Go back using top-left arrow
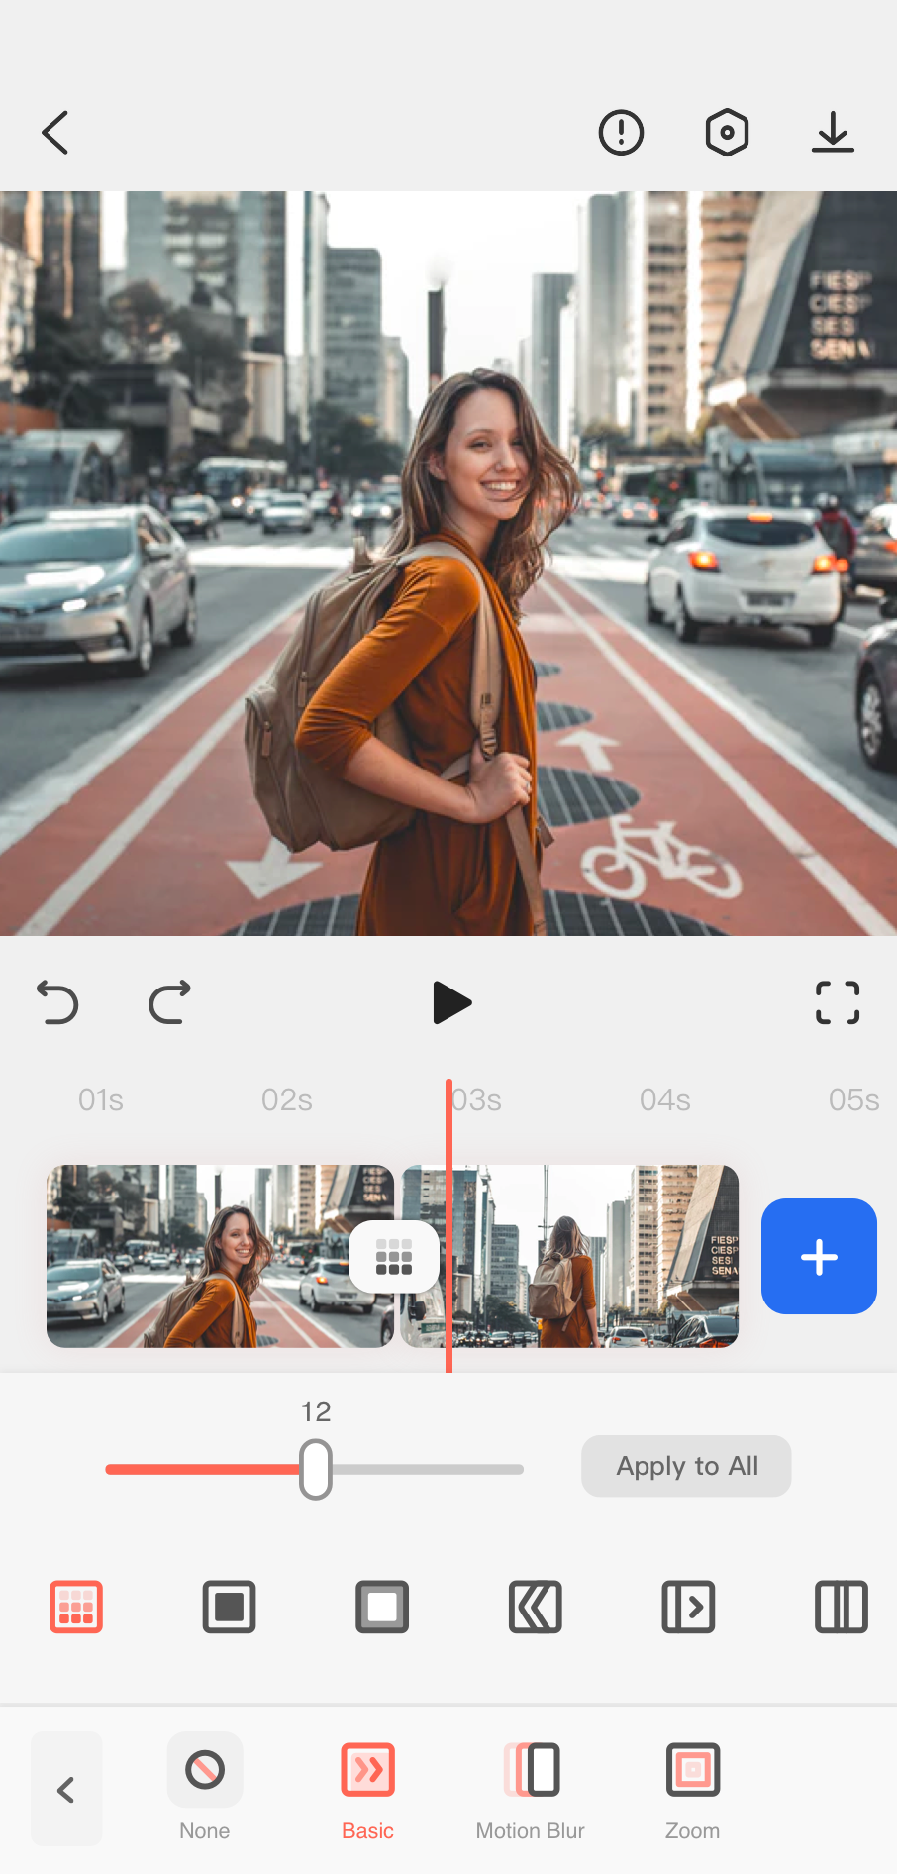 click(x=55, y=133)
